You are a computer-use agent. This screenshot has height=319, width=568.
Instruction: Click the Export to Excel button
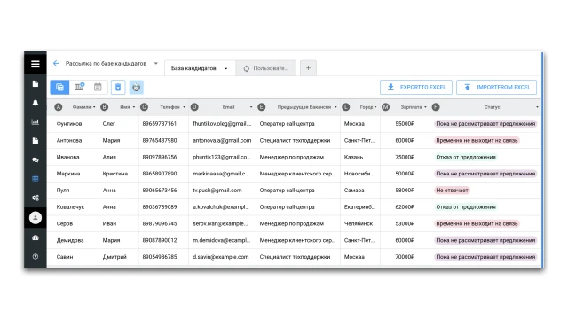(x=416, y=87)
